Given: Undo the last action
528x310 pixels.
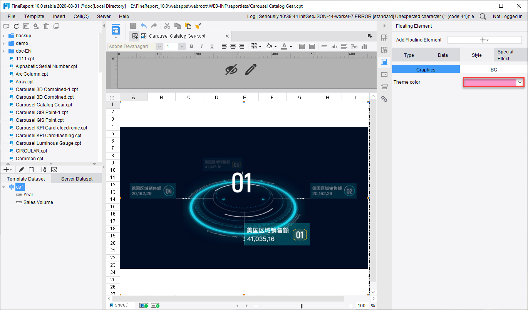Looking at the screenshot, I should (x=144, y=26).
